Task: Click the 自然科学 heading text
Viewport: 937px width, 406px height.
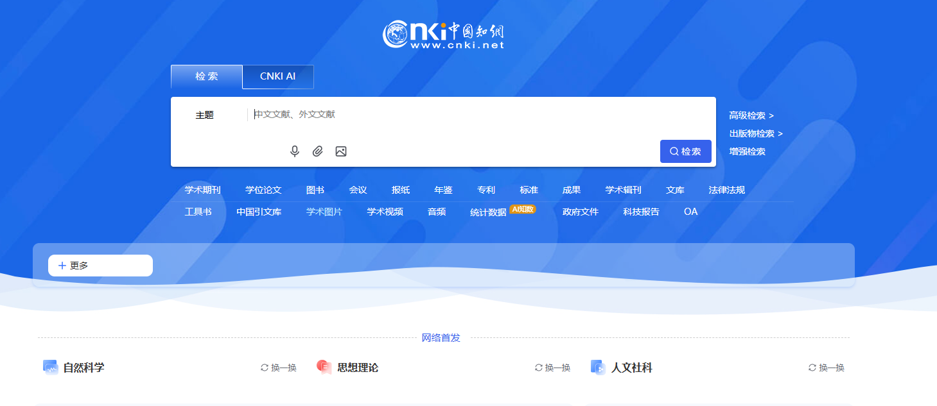Action: pos(83,368)
